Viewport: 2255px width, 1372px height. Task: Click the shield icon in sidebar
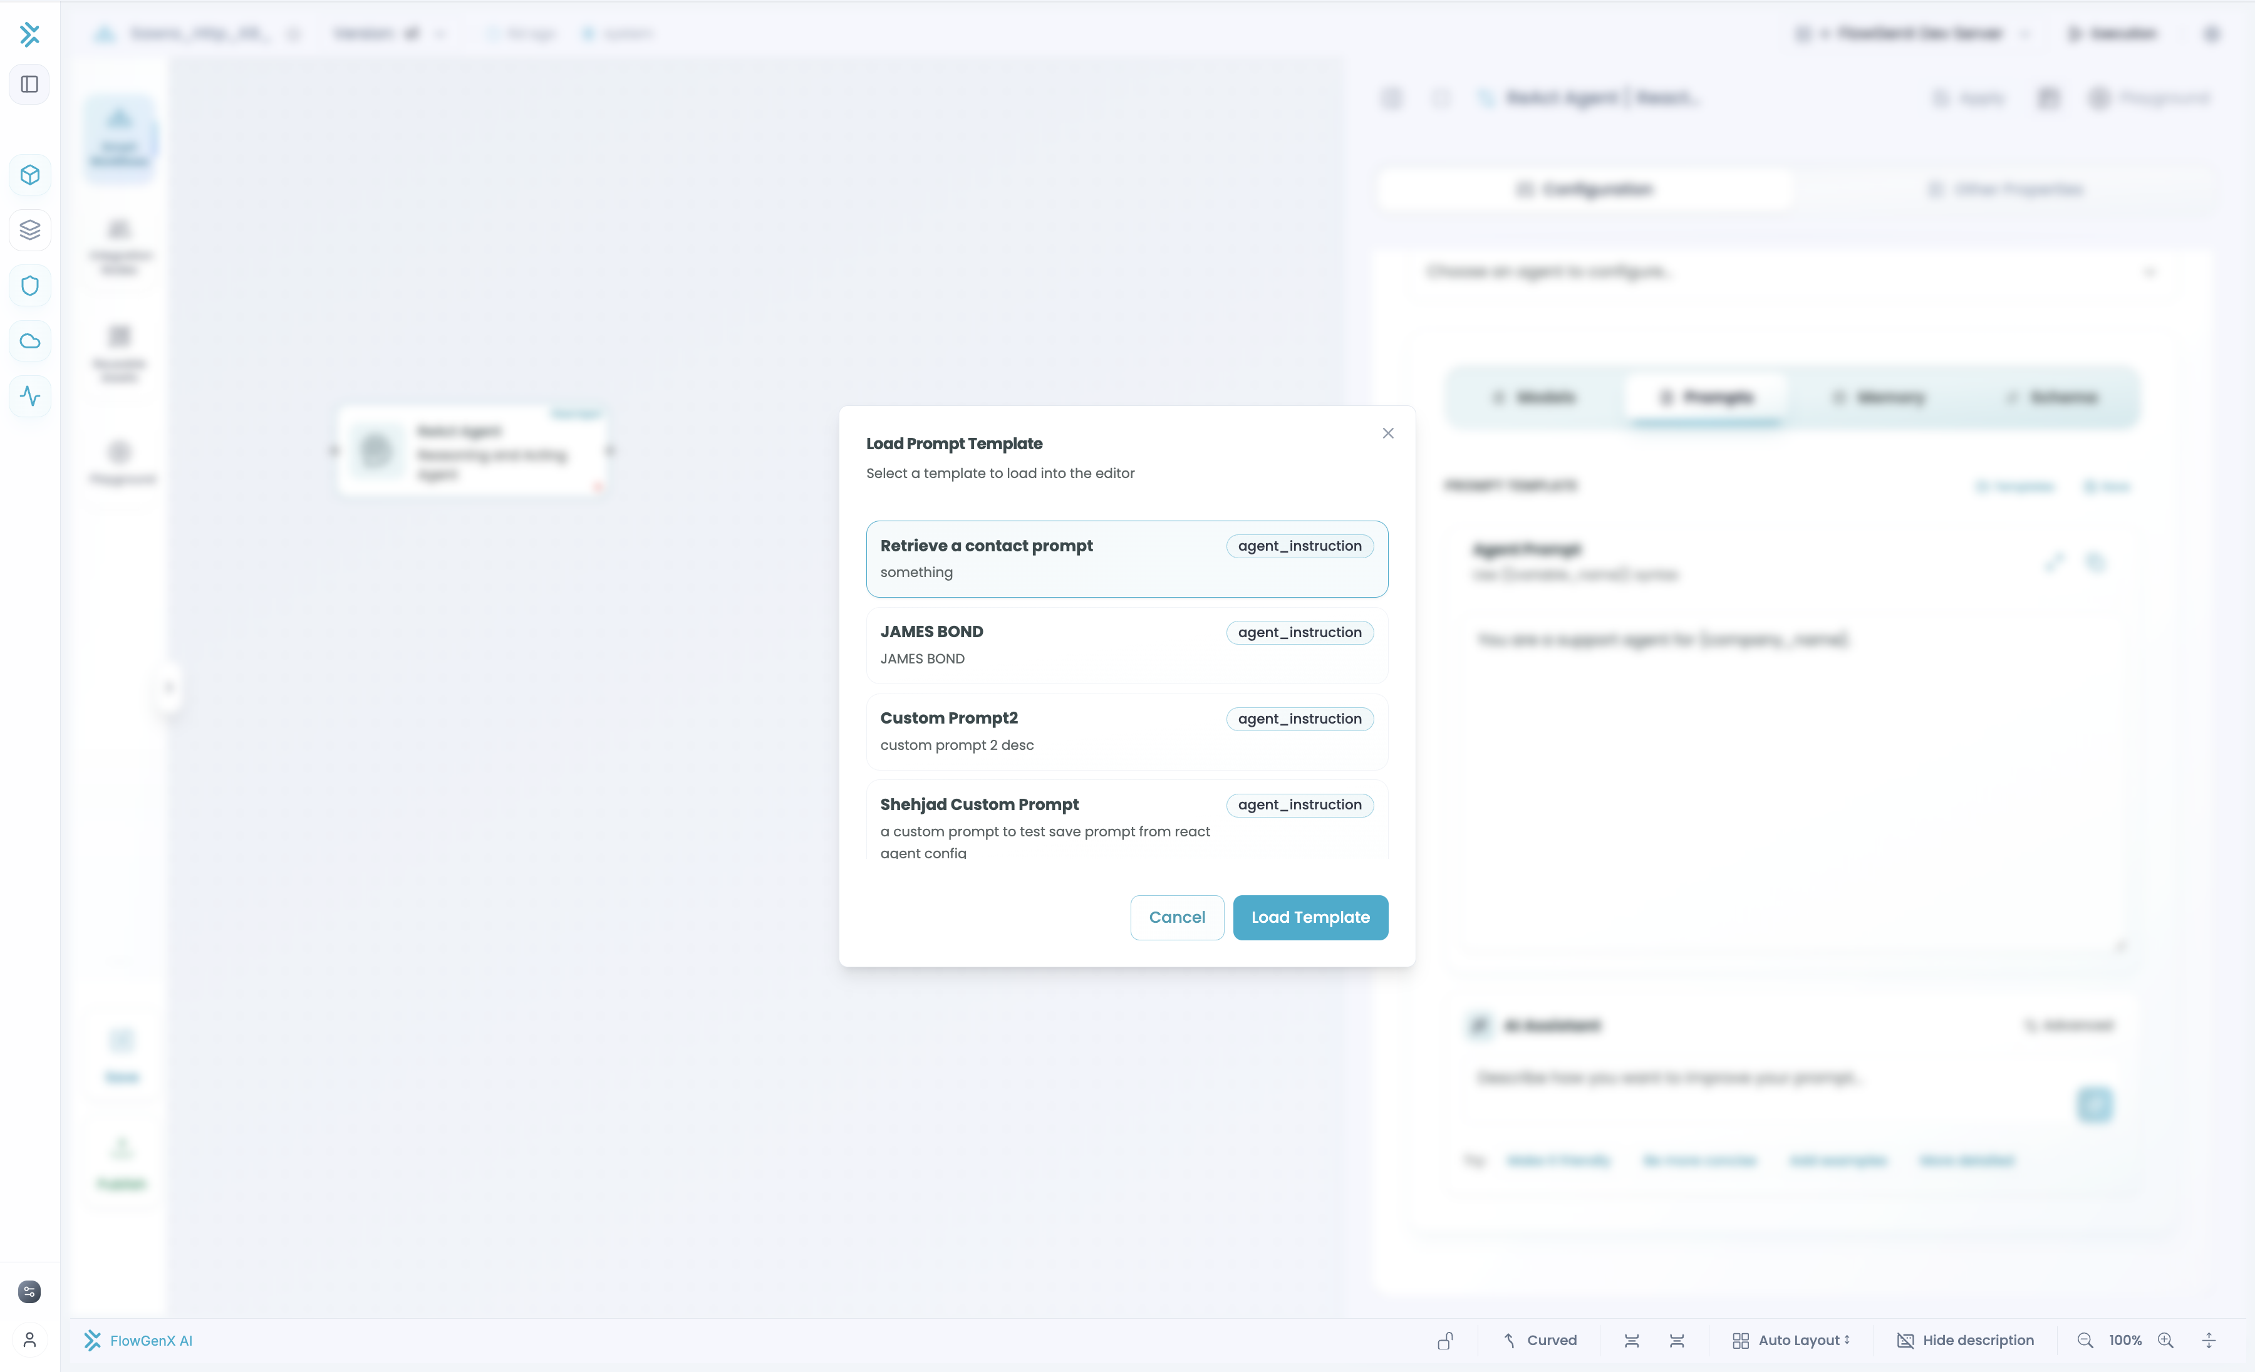pos(29,286)
